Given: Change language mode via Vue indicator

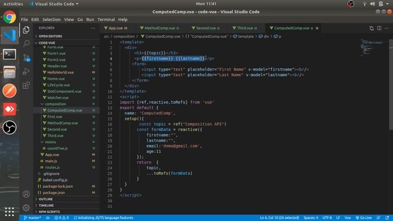Looking at the screenshot, I should click(348, 218).
